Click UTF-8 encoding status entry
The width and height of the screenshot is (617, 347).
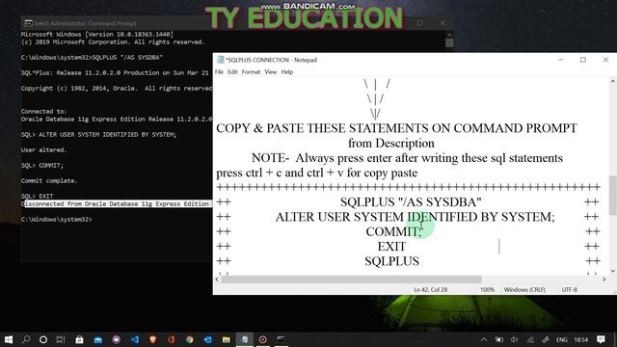tap(570, 289)
